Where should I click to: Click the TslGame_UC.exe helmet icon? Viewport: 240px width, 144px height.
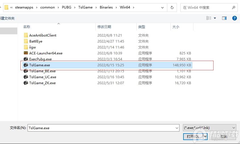point(26,77)
